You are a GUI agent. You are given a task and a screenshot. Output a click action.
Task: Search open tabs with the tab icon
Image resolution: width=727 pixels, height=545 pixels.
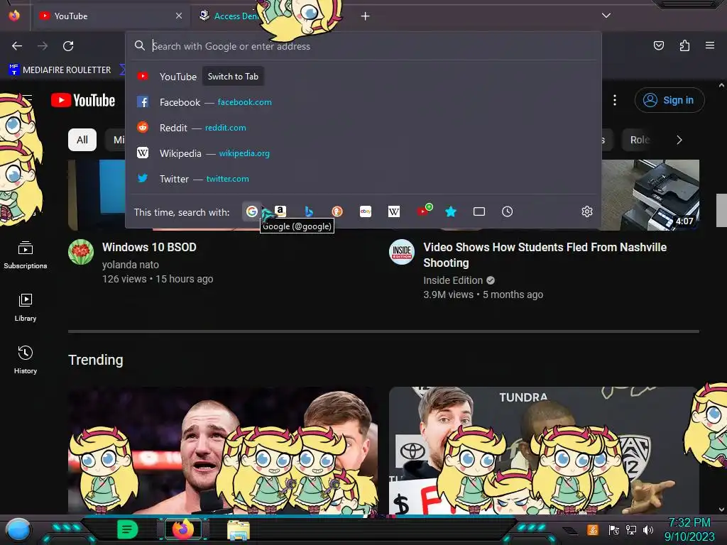click(x=479, y=211)
